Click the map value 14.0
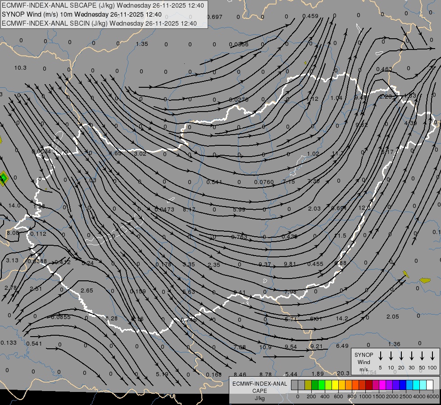Image resolution: width=441 pixels, height=405 pixels. coord(14,206)
